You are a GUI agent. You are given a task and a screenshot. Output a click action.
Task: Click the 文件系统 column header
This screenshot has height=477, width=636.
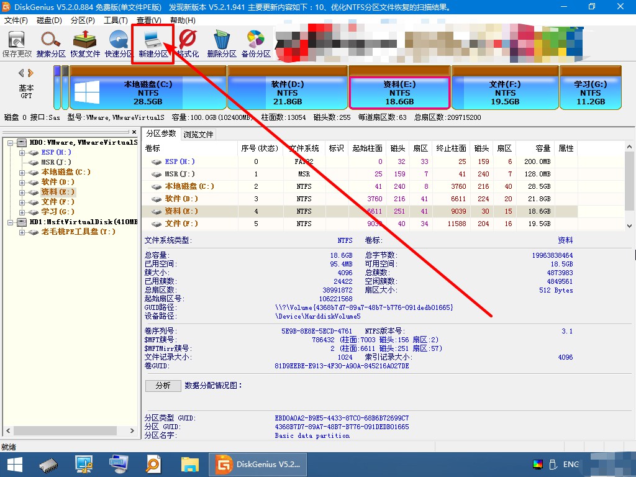[304, 148]
